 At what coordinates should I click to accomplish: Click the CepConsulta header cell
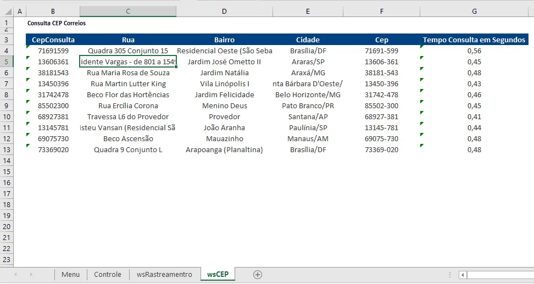[x=53, y=40]
